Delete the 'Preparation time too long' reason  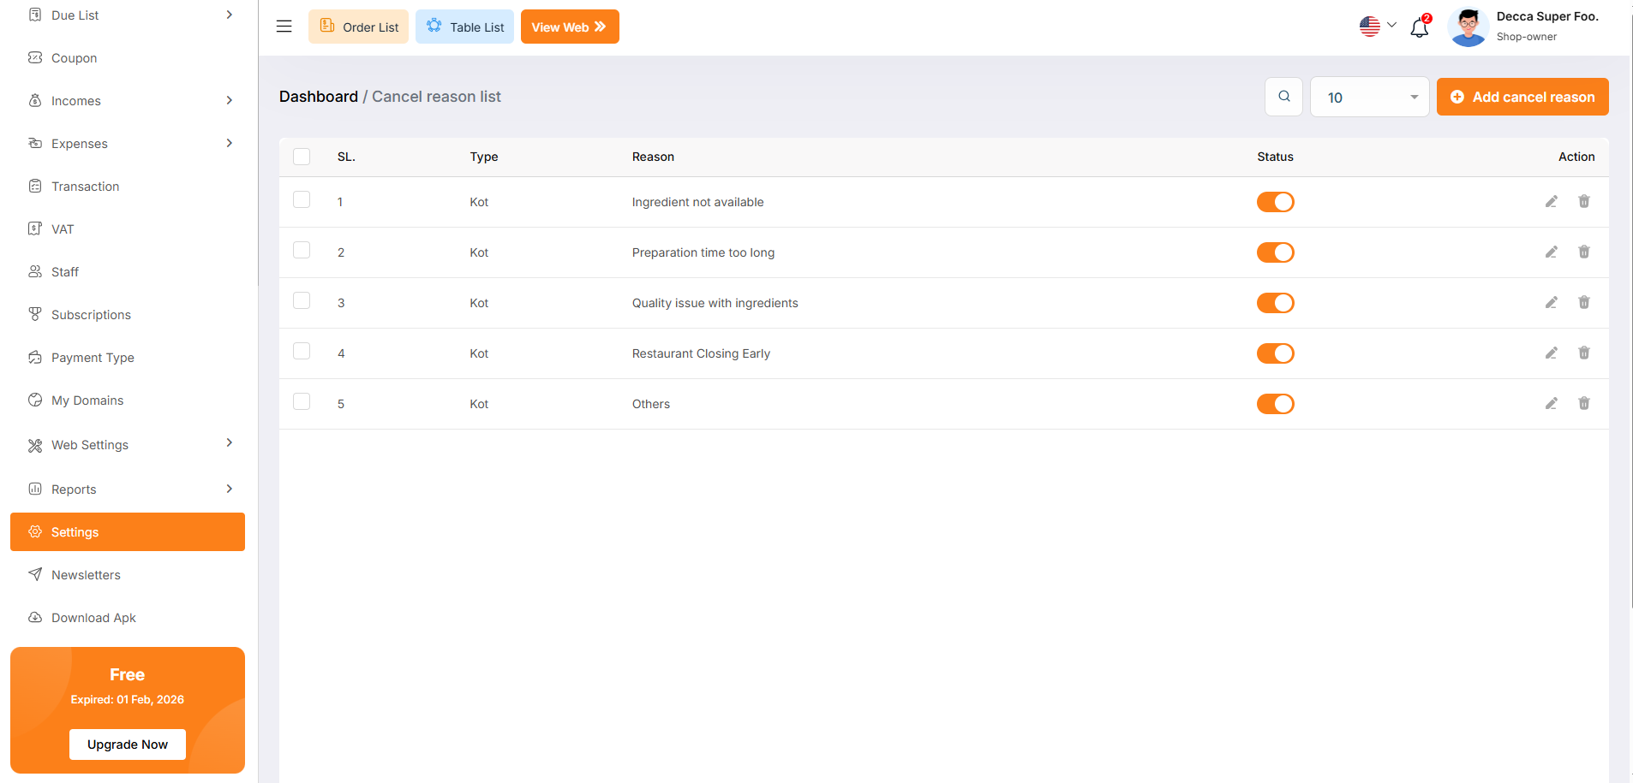[1583, 252]
